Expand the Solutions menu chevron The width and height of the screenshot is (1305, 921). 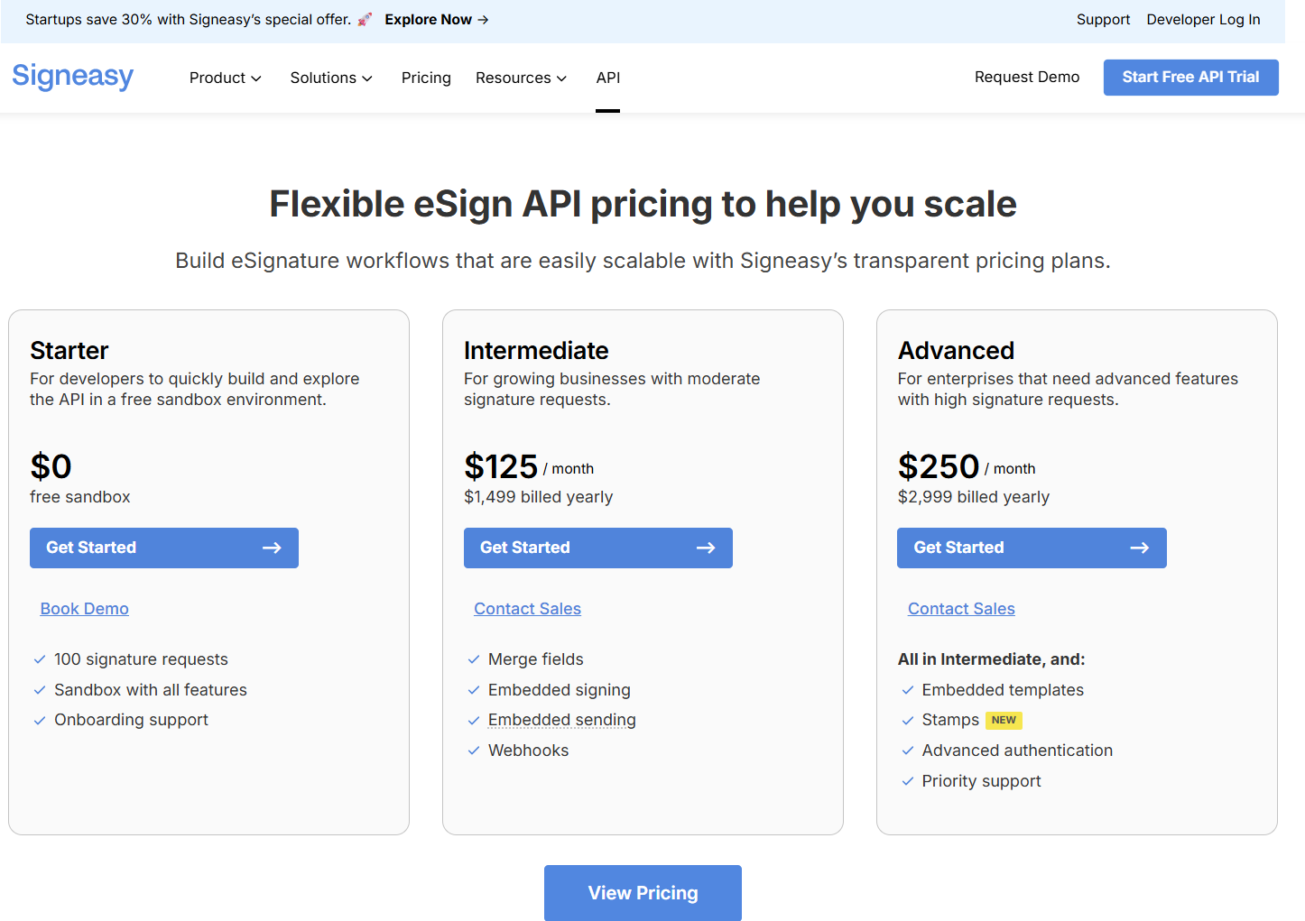click(367, 78)
